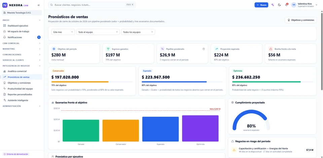
Task: Open the Todo el equipo dropdown
Action: pyautogui.click(x=98, y=32)
